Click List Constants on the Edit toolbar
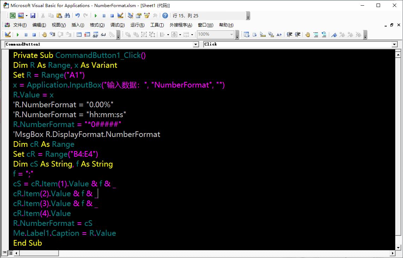Screen dimensions: 403x258 click(x=255, y=35)
